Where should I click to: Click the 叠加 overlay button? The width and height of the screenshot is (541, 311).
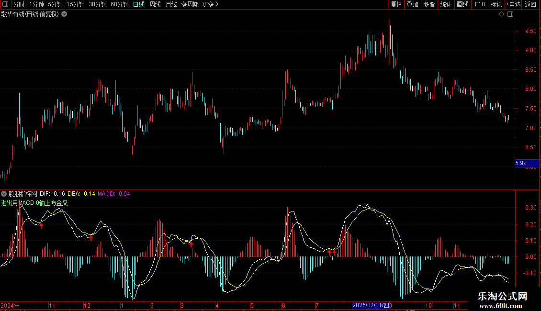coord(412,5)
